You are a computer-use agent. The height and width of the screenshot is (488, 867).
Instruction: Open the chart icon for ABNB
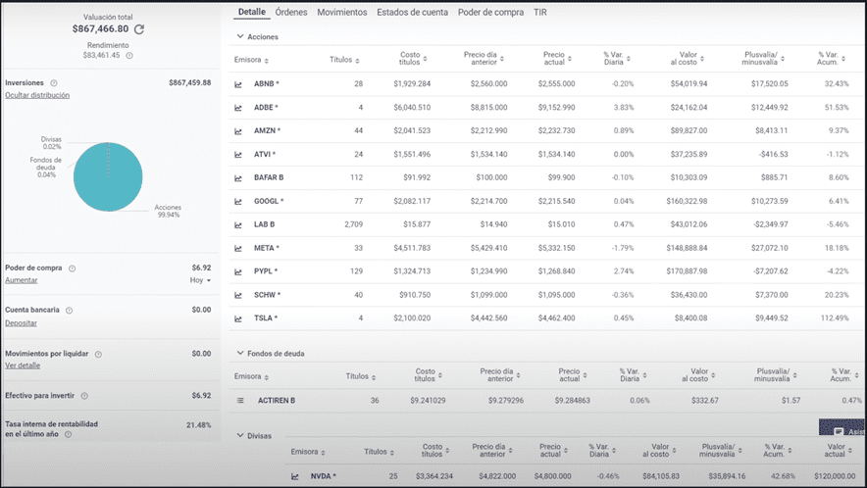coord(238,84)
